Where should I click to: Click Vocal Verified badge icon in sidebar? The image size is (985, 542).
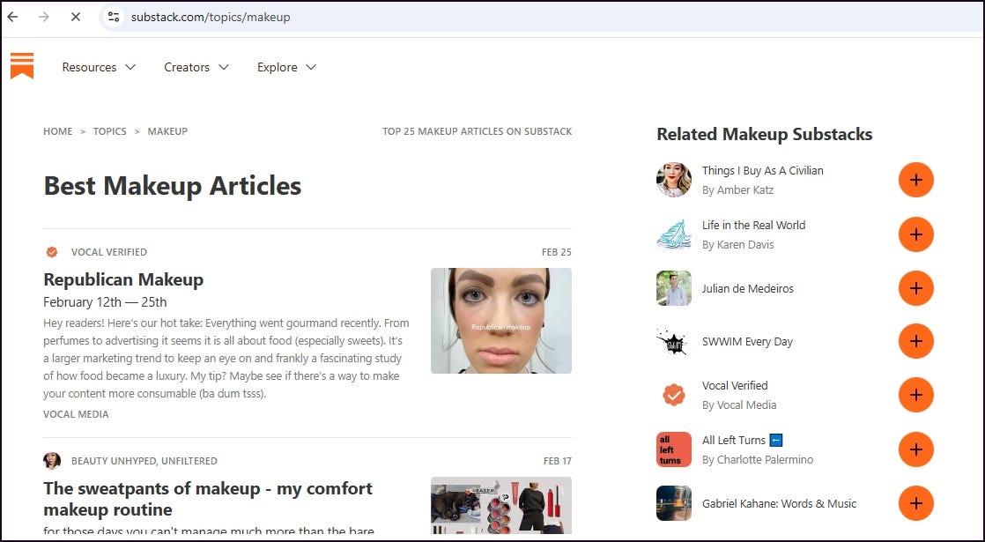point(674,395)
